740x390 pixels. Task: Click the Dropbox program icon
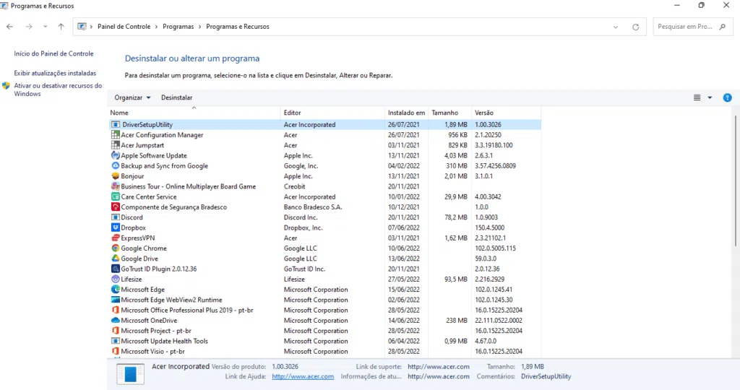(x=115, y=227)
